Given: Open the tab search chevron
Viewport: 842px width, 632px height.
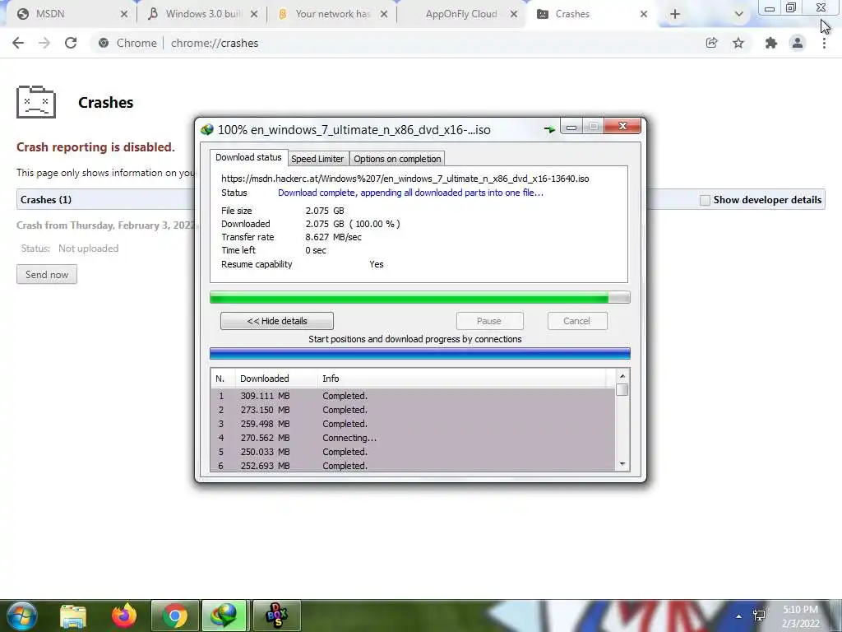Looking at the screenshot, I should pos(739,14).
